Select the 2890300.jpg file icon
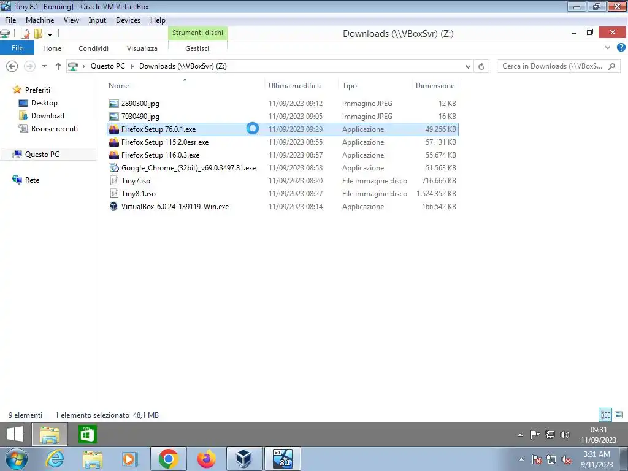Screen dimensions: 628x471 pyautogui.click(x=114, y=104)
